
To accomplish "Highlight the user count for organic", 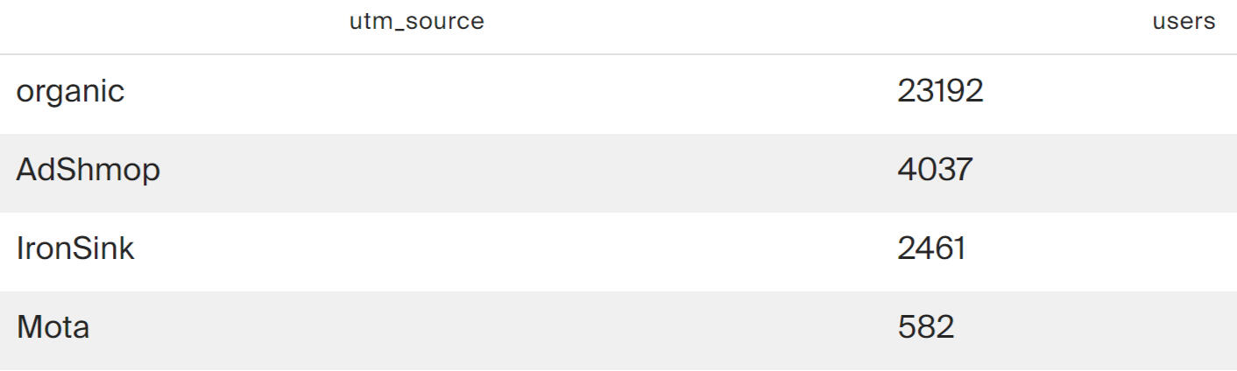I will [940, 92].
